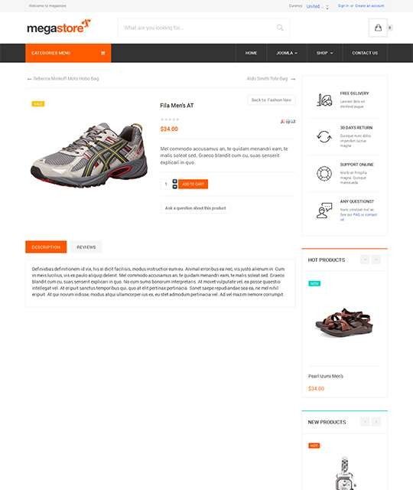Expand the Shop menu

(x=324, y=53)
